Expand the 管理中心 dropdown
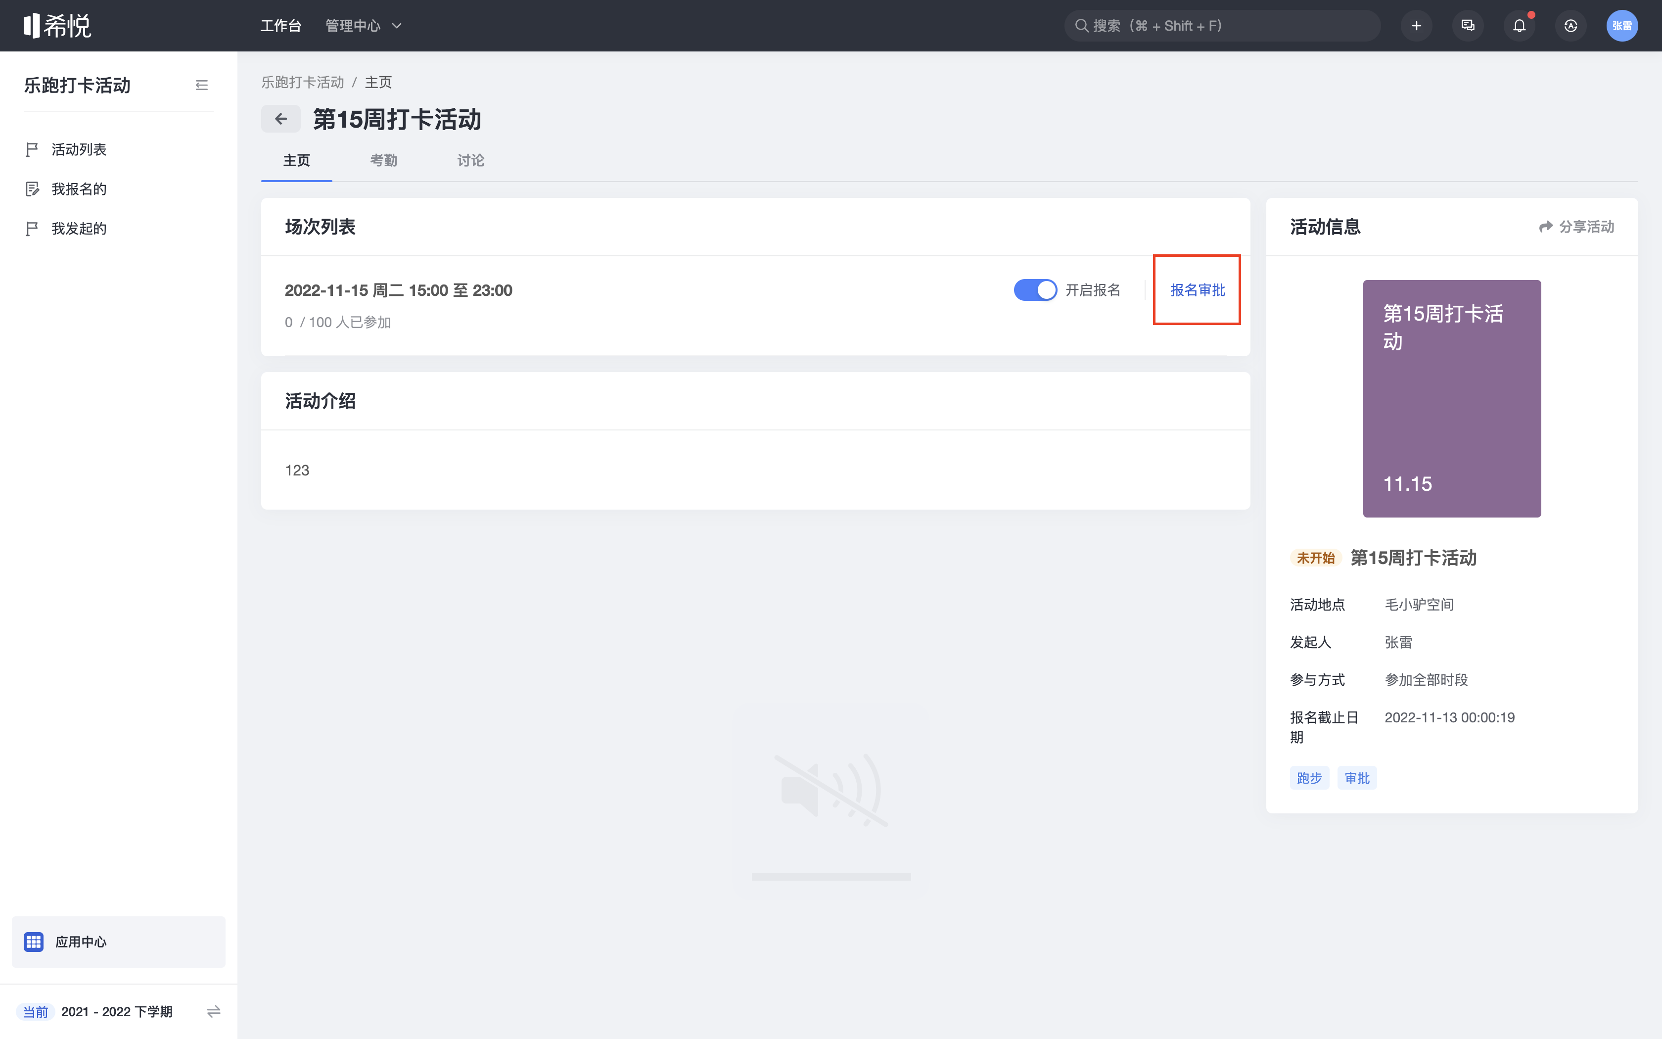 [363, 25]
